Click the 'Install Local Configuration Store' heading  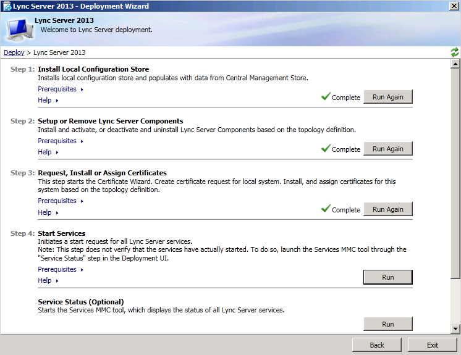pyautogui.click(x=93, y=69)
